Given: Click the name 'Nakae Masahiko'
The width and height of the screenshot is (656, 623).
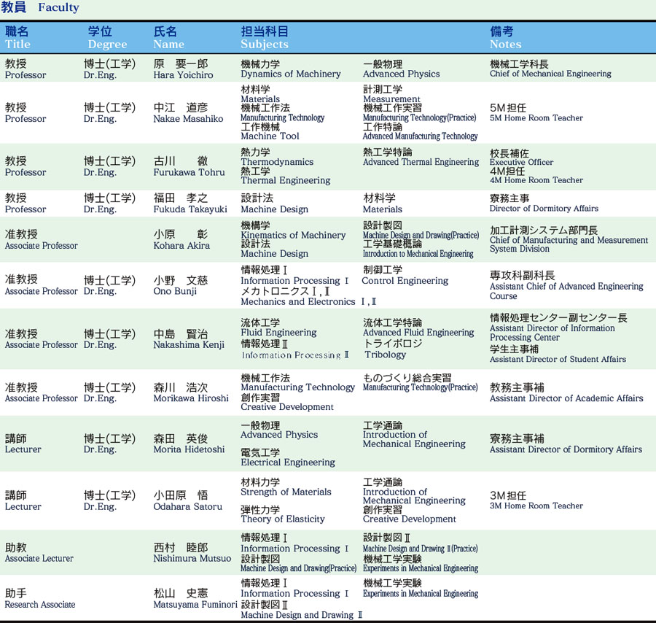Looking at the screenshot, I should (188, 119).
